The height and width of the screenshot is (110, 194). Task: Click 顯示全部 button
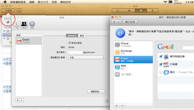130,22
